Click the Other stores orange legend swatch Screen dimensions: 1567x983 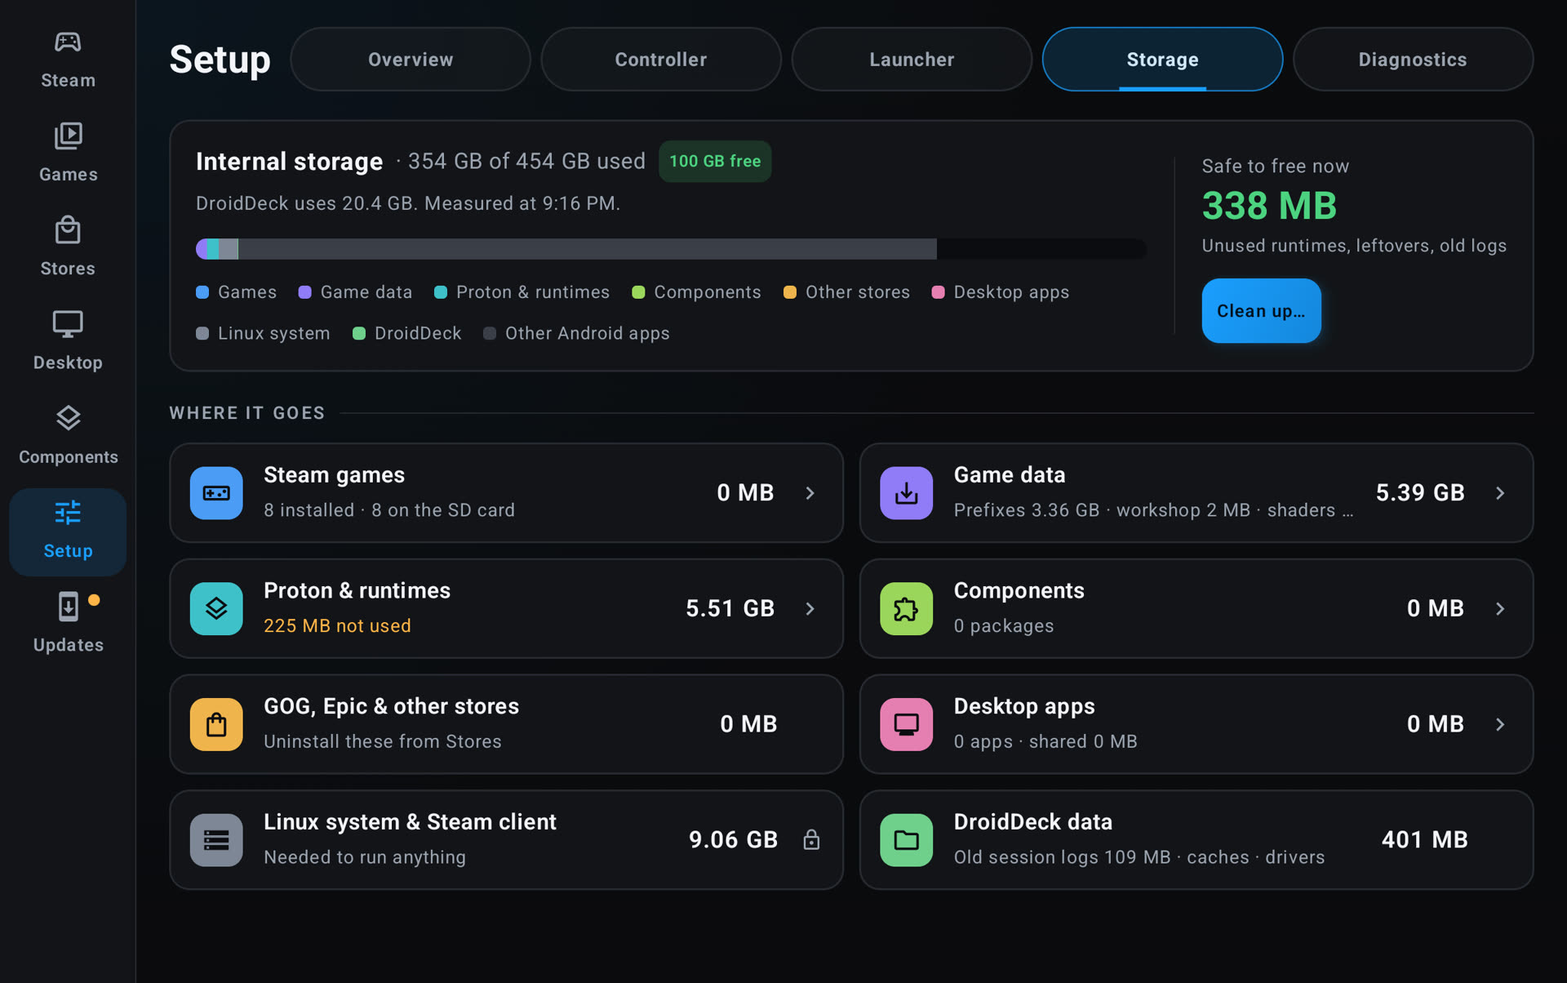click(790, 292)
